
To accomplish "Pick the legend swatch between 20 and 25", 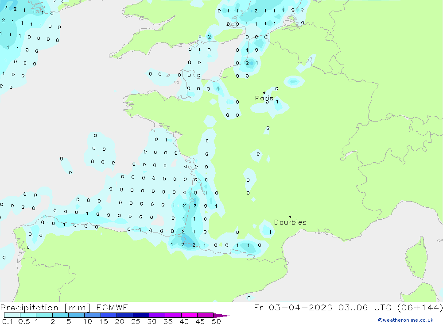I will tap(125, 315).
